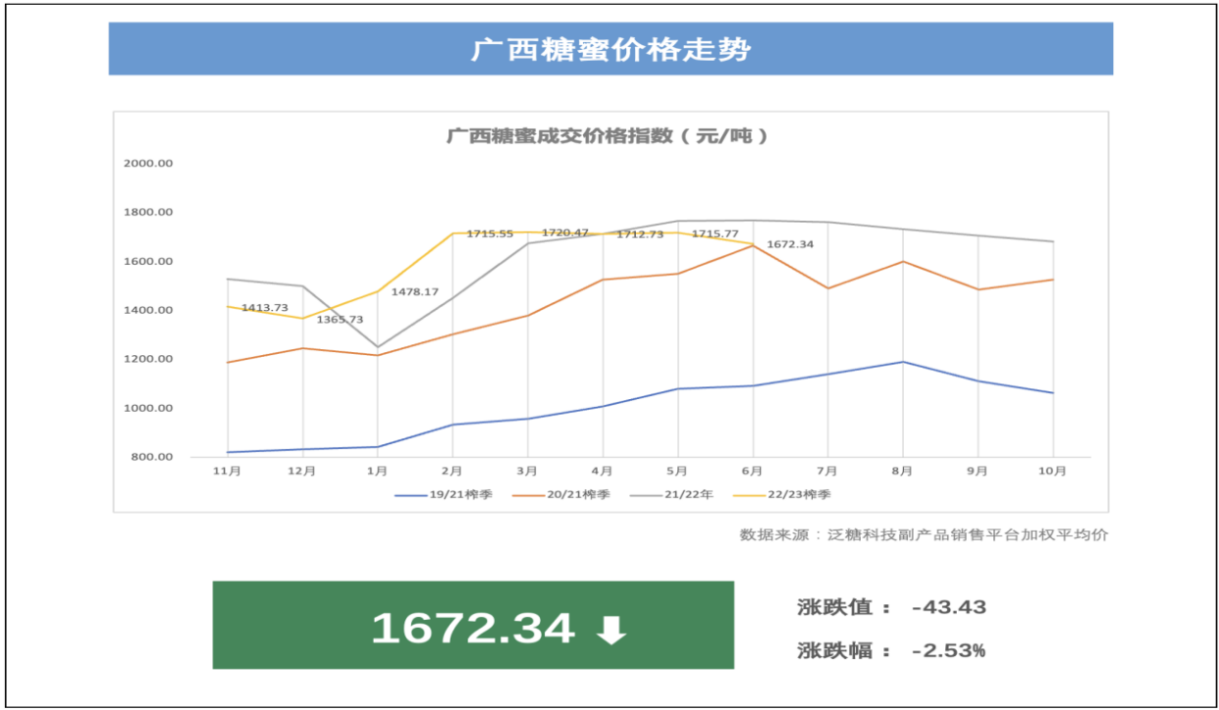Click the 数据来源 source text
The image size is (1219, 710).
(x=924, y=535)
